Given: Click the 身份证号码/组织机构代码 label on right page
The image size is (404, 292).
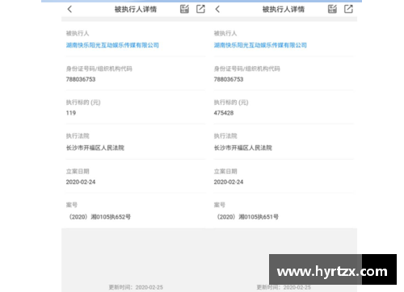Looking at the screenshot, I should pyautogui.click(x=247, y=69).
